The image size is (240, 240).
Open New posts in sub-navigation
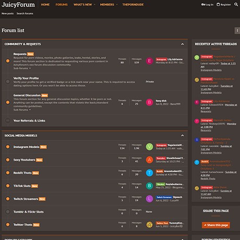pos(8,14)
